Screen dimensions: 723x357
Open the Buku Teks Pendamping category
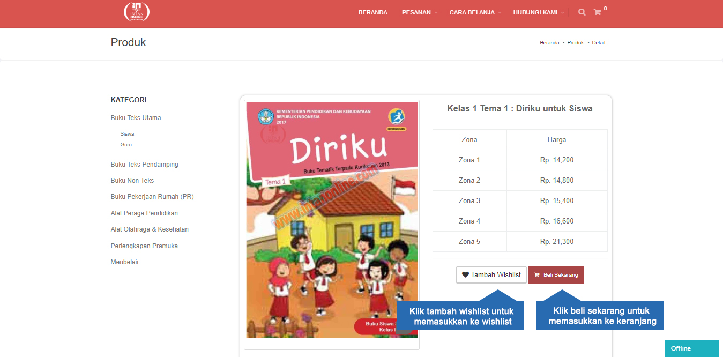(x=144, y=165)
